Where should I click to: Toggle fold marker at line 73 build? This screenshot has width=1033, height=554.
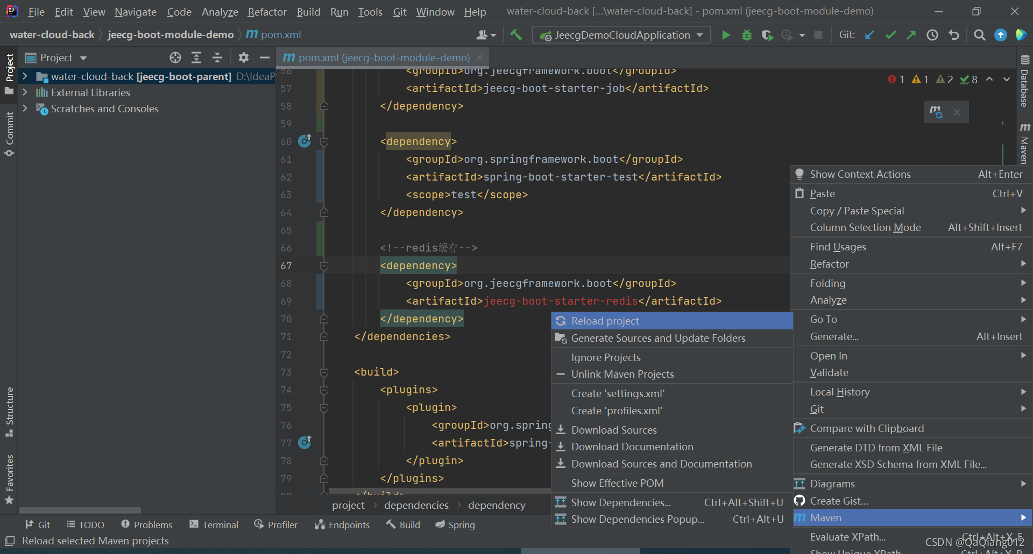(324, 372)
